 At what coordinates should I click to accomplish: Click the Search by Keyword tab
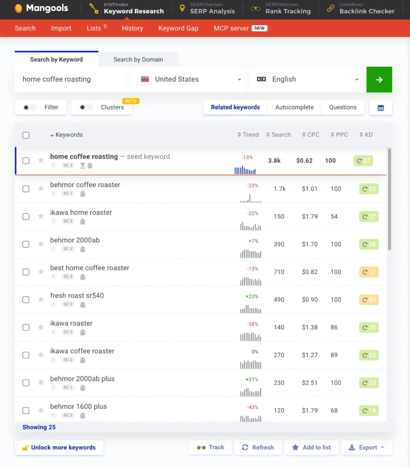click(x=56, y=60)
